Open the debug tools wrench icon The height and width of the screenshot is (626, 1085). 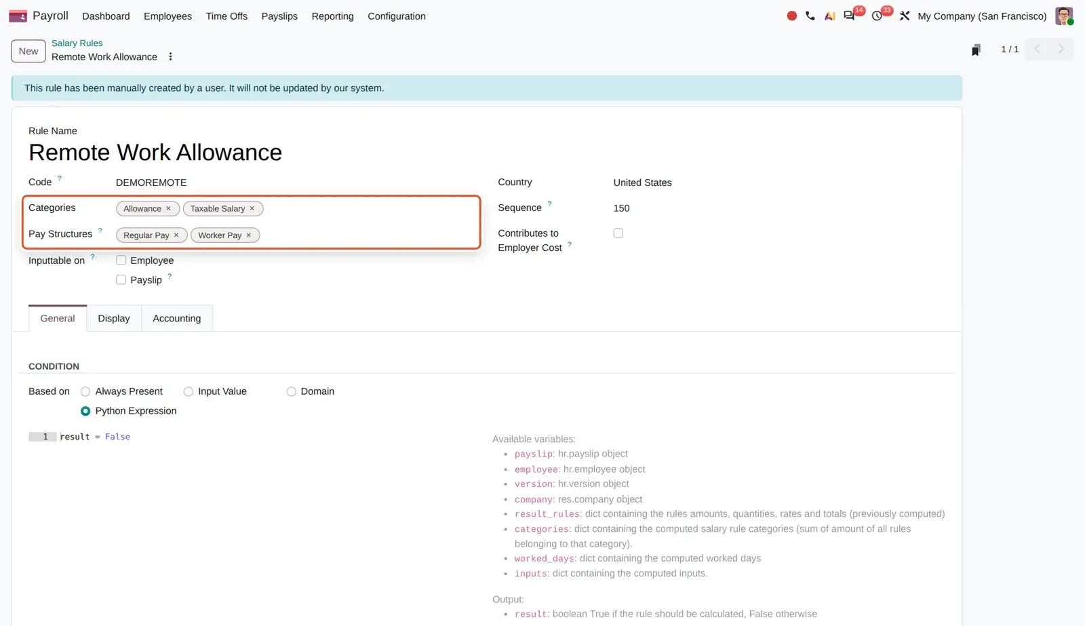(905, 16)
